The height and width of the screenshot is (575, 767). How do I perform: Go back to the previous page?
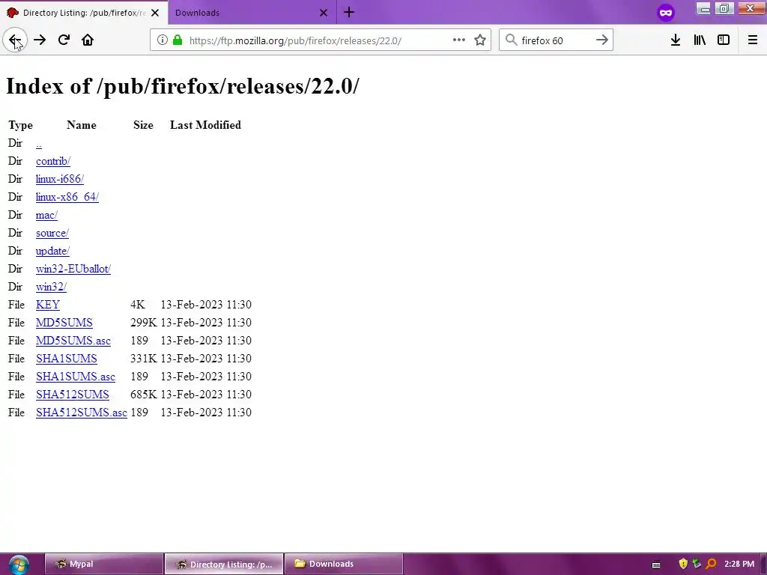[15, 40]
